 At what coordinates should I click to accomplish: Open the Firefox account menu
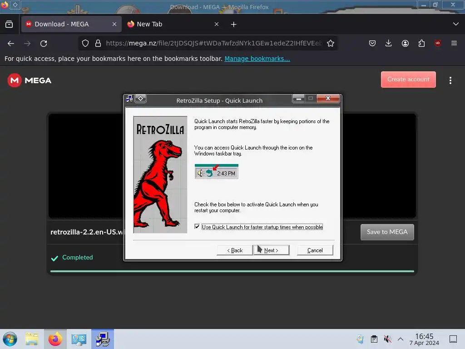pos(405,43)
